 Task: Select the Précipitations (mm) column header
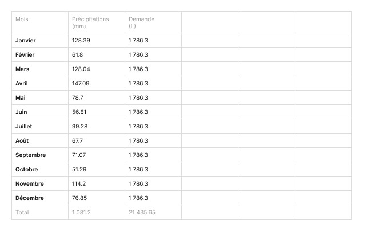[90, 22]
